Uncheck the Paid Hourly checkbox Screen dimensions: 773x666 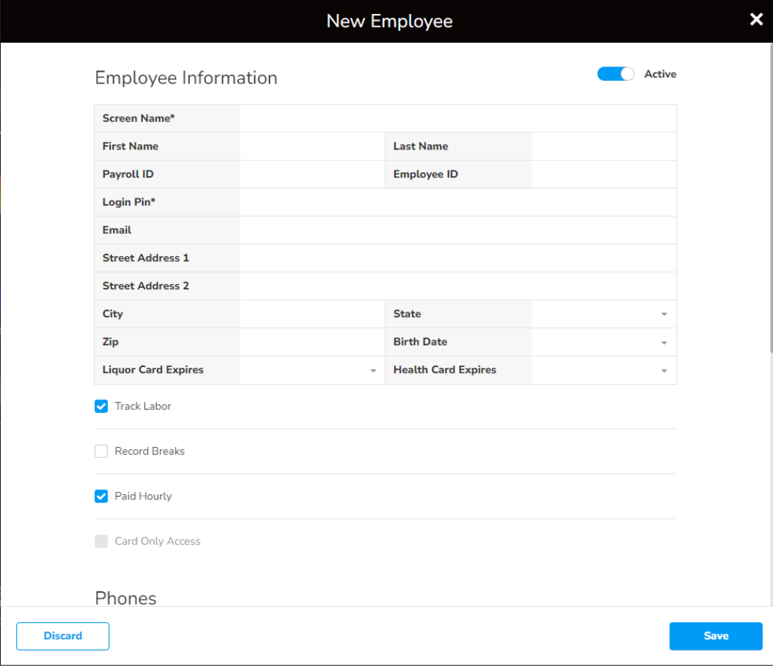click(x=101, y=497)
